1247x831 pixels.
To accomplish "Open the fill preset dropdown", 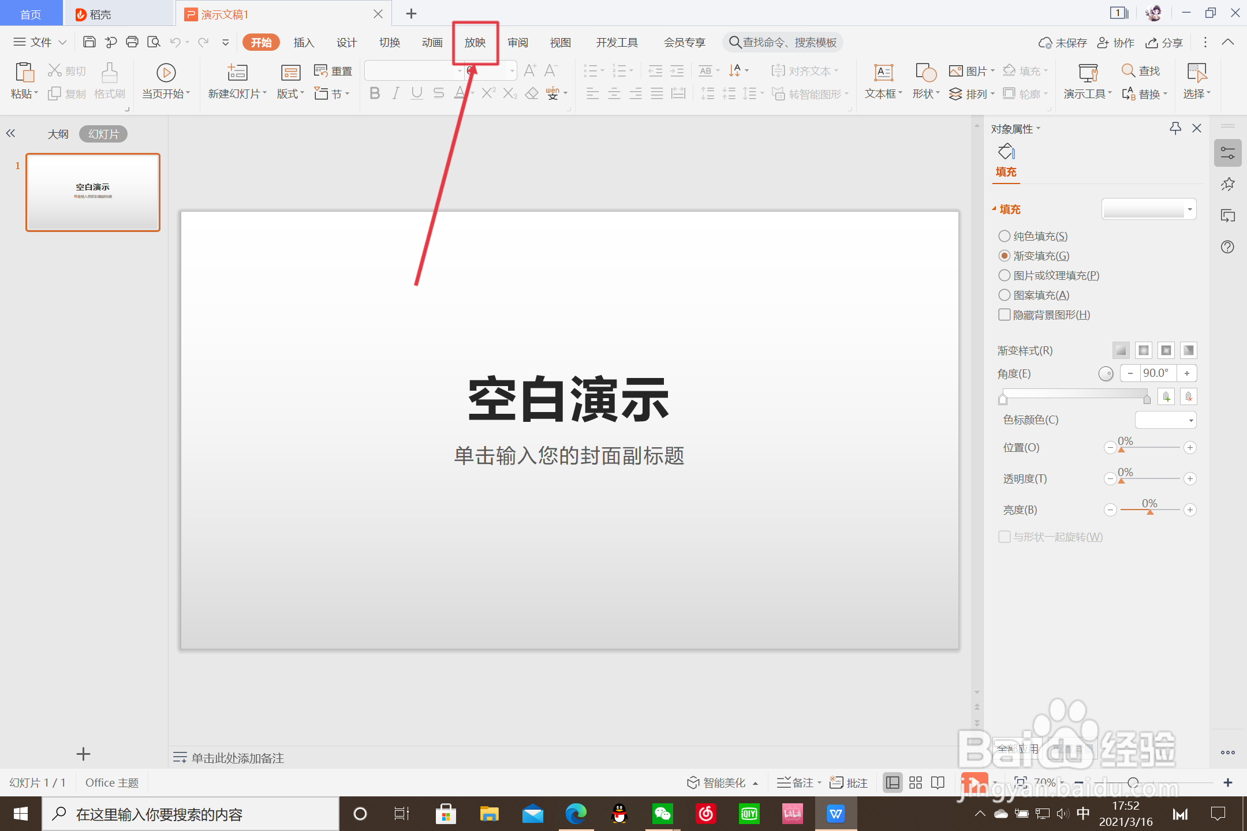I will 1189,209.
